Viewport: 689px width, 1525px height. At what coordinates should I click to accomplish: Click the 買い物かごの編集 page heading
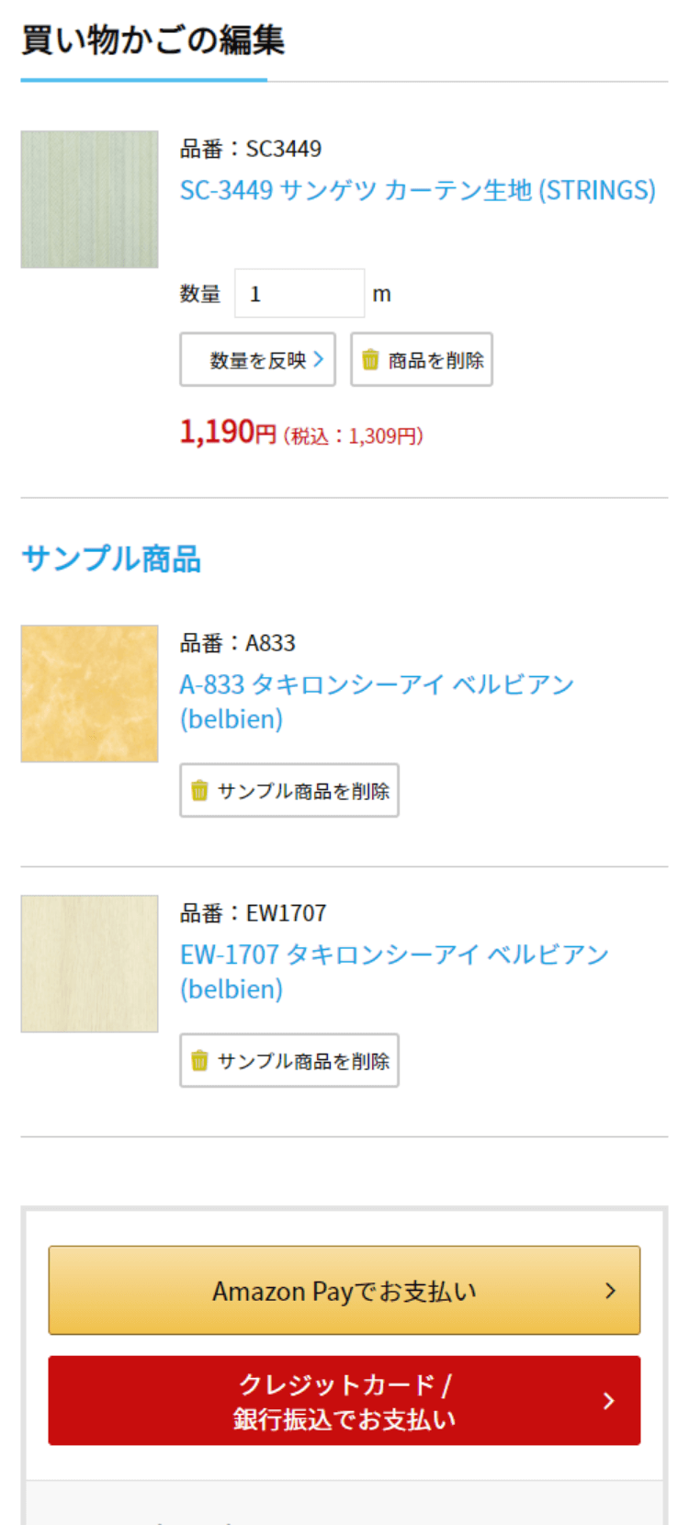(152, 40)
